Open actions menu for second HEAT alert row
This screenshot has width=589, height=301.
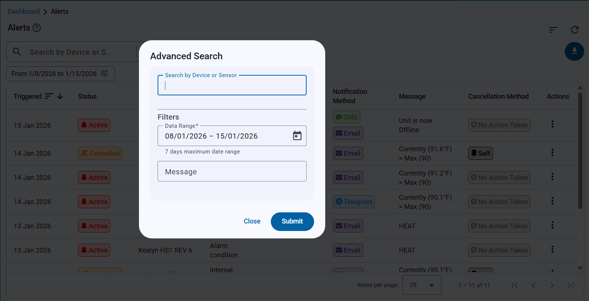552,249
